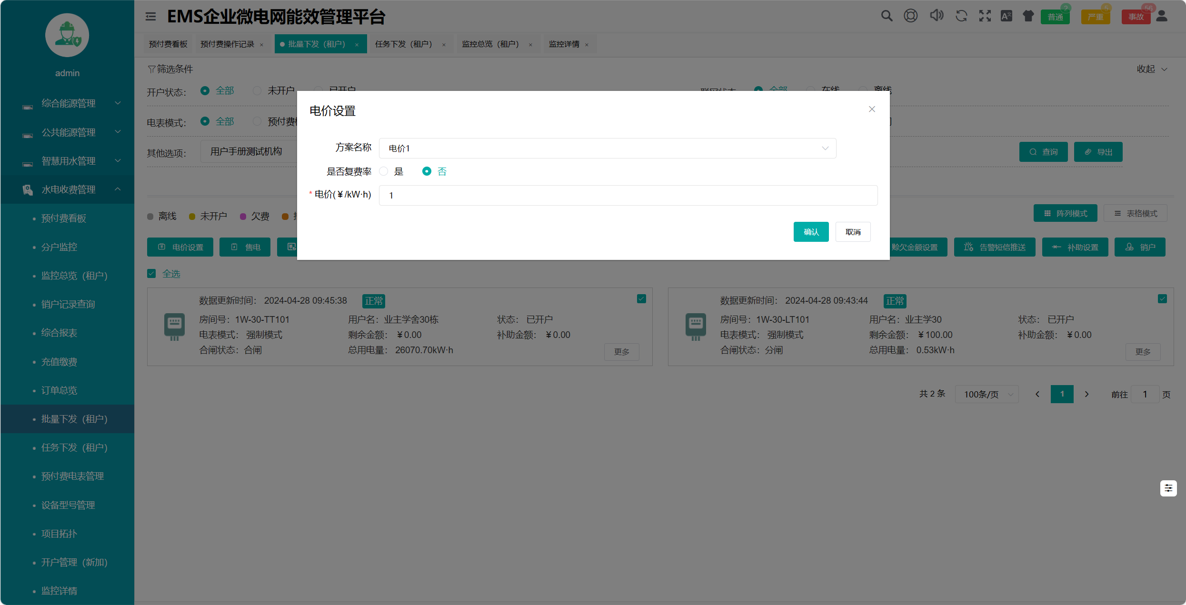Open the 100条/页 page size dropdown

pyautogui.click(x=987, y=394)
